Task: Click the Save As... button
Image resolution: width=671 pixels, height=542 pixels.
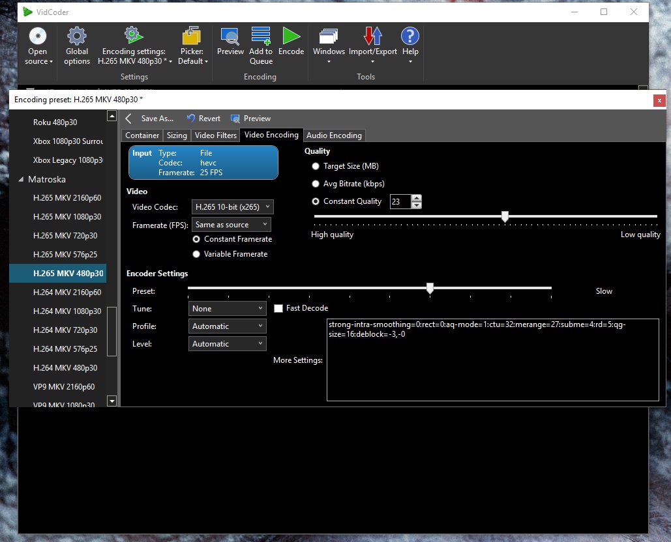Action: [x=157, y=119]
